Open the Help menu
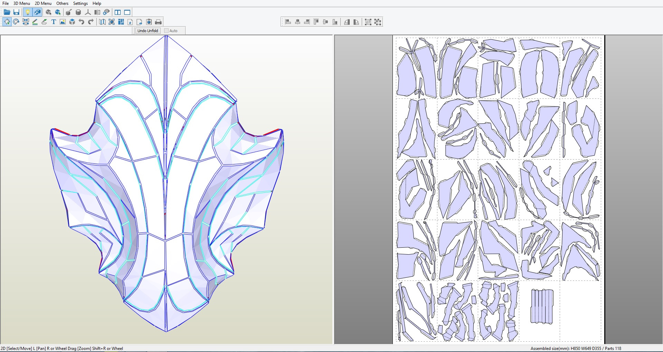The height and width of the screenshot is (352, 663). click(97, 3)
